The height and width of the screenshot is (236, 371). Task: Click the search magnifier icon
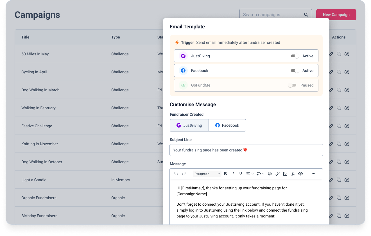coord(306,15)
